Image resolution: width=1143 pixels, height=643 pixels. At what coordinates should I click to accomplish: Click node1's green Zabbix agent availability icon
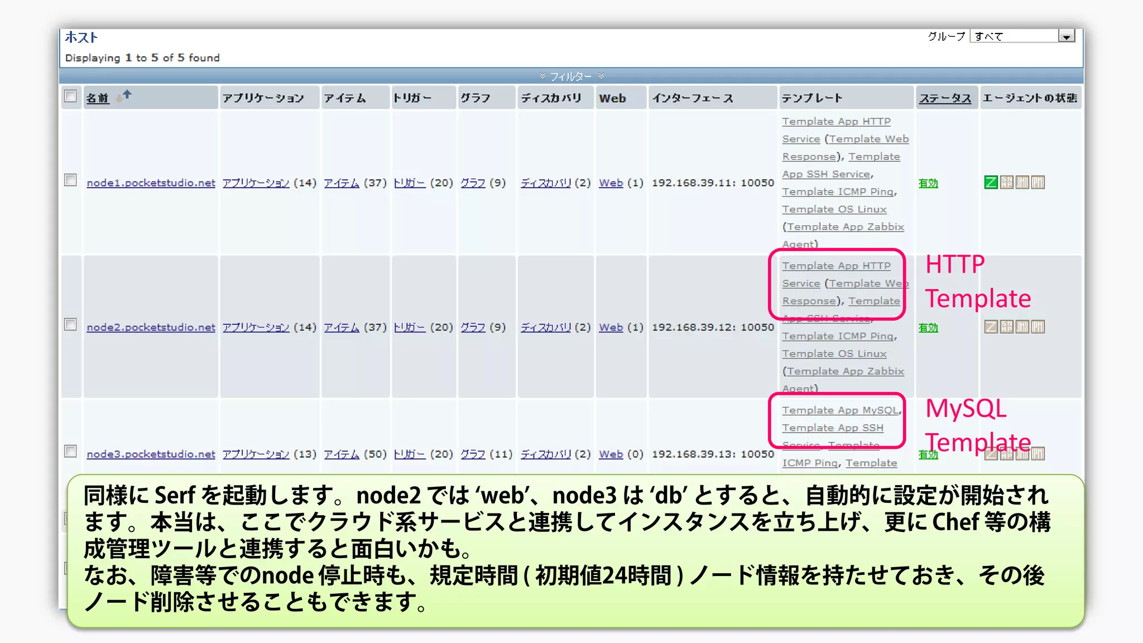point(991,183)
